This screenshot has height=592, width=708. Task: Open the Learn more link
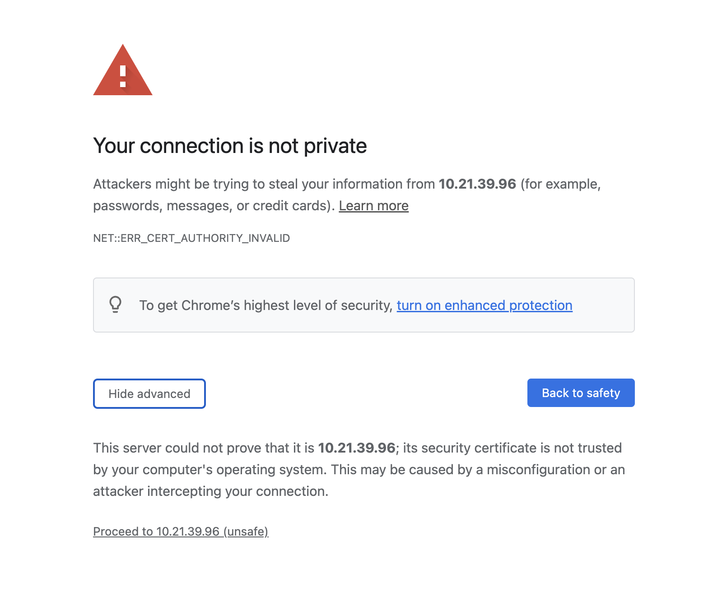pos(373,206)
